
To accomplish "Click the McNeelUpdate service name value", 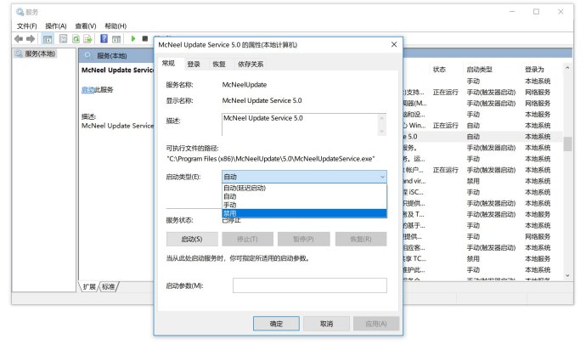I will 245,85.
